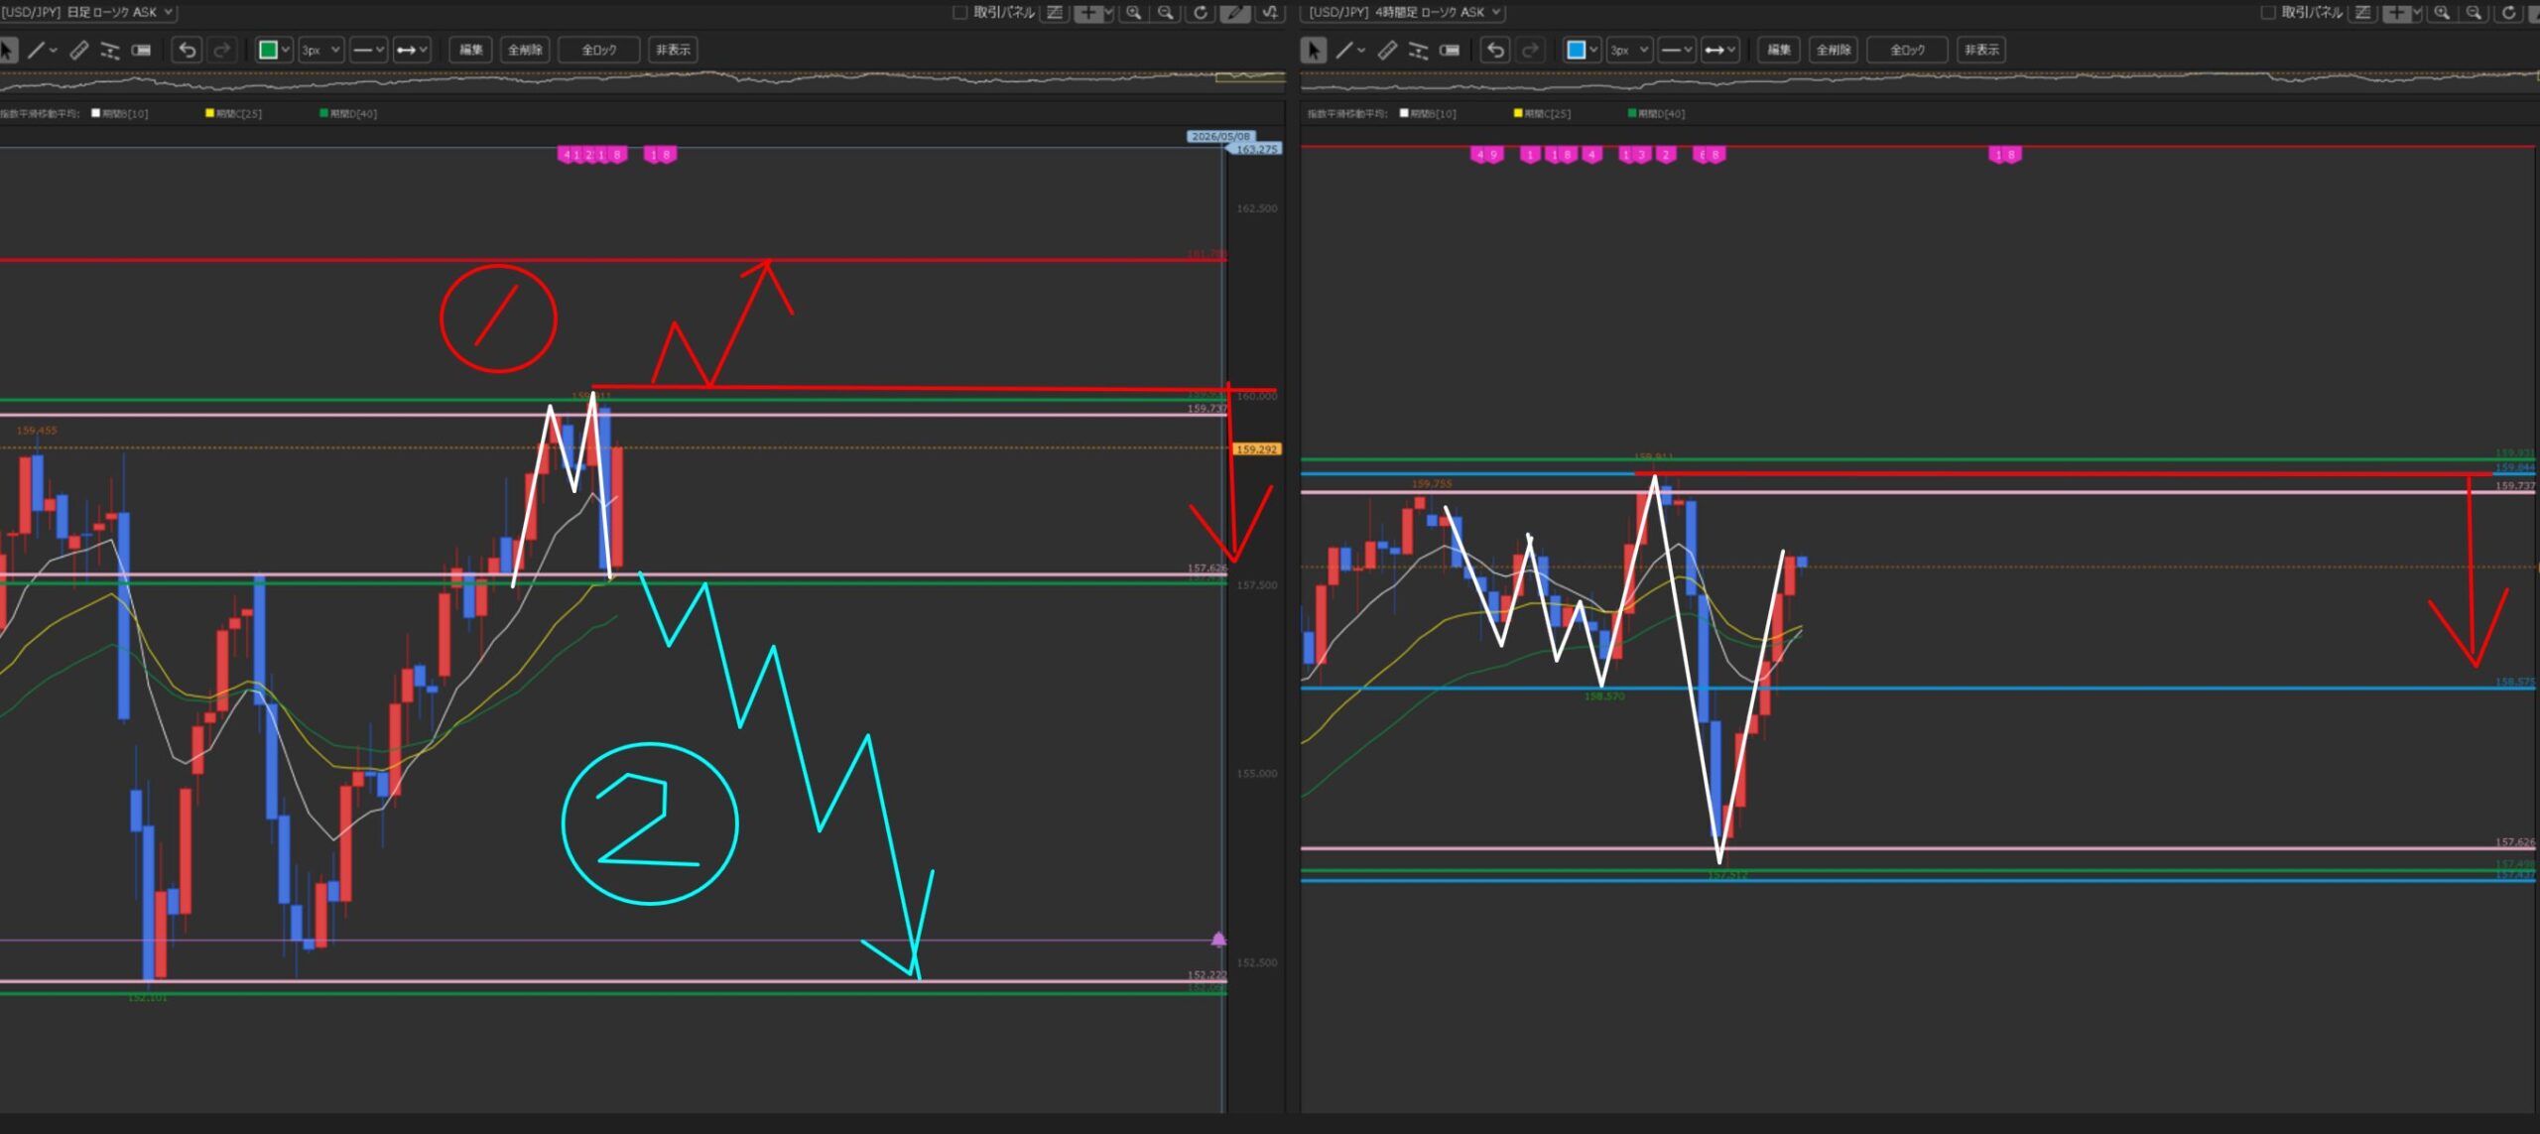This screenshot has width=2540, height=1134.
Task: Select the Fibonacci lines tool in 4-hour chart
Action: [x=1418, y=50]
